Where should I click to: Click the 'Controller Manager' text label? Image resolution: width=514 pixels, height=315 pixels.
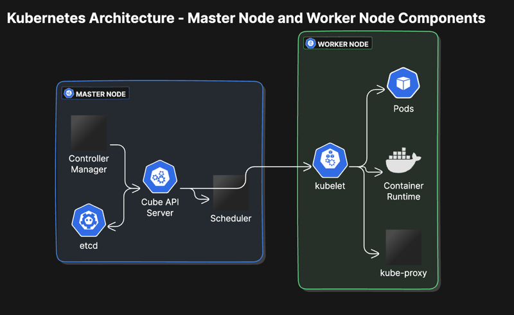coord(89,164)
